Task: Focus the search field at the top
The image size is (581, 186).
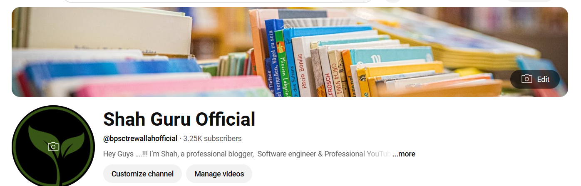Action: [x=201, y=1]
